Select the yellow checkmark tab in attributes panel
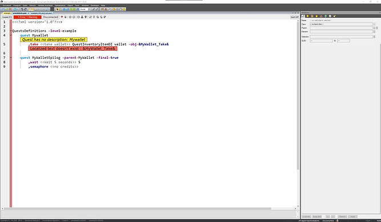 [x=335, y=16]
